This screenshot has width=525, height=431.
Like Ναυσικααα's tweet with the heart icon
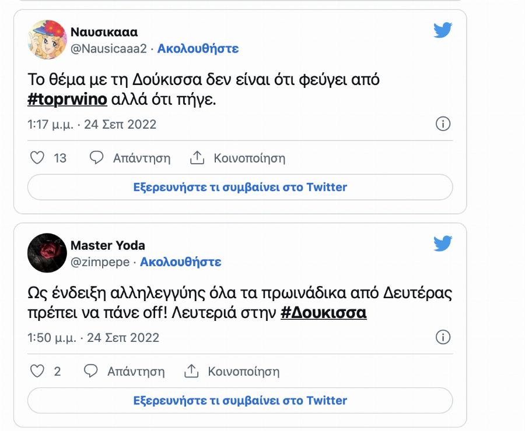point(38,158)
